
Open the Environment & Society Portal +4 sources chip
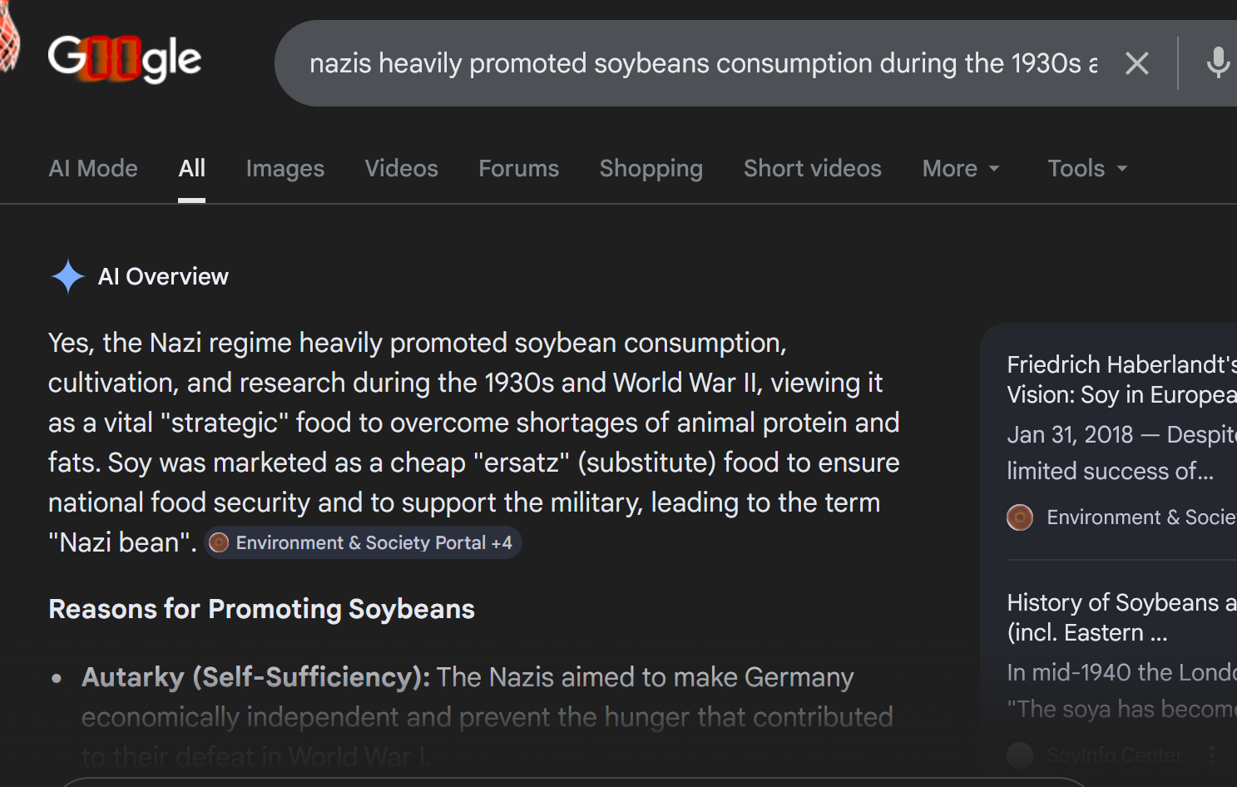(364, 543)
